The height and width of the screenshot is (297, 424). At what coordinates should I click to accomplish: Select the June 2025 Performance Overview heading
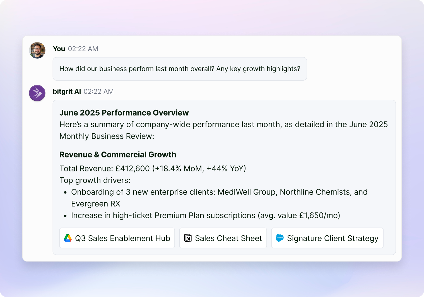pos(124,113)
